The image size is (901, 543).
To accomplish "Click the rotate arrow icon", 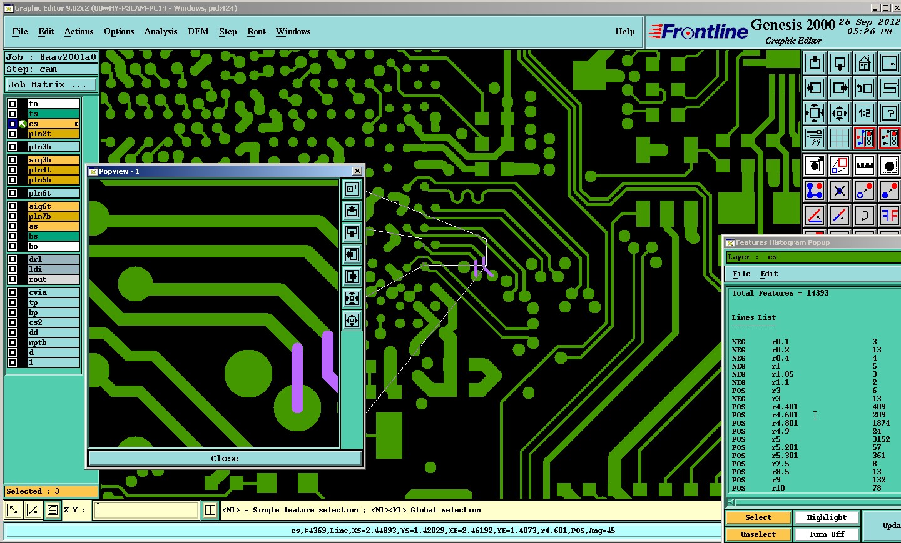I will click(865, 216).
